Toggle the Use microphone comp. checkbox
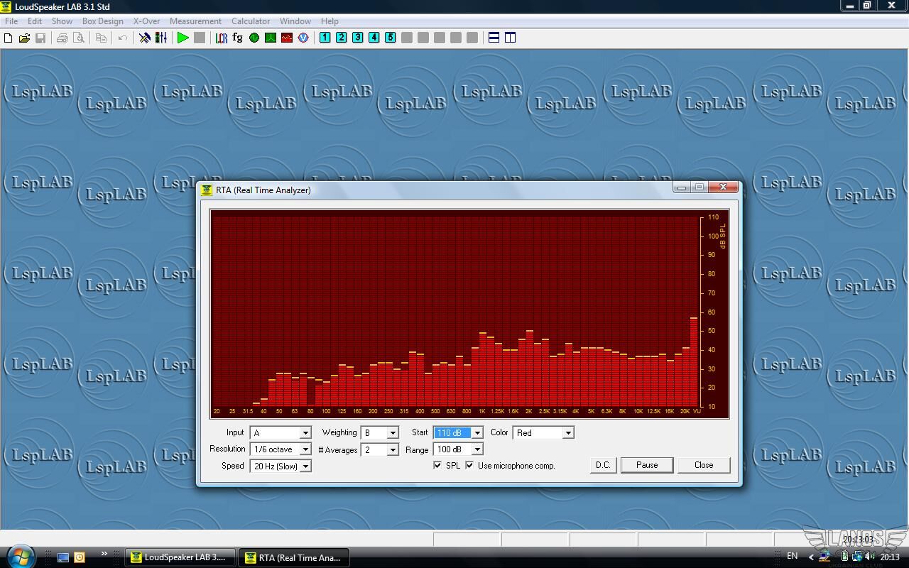This screenshot has height=568, width=909. pos(469,465)
